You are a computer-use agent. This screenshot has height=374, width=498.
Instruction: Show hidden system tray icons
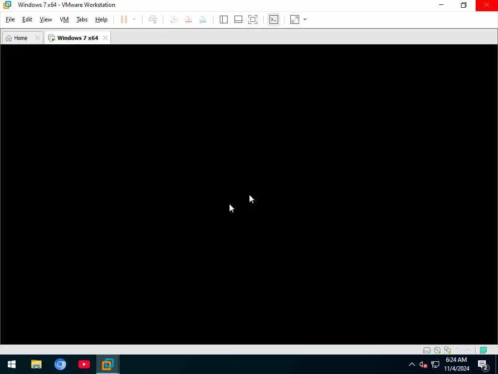click(x=411, y=364)
